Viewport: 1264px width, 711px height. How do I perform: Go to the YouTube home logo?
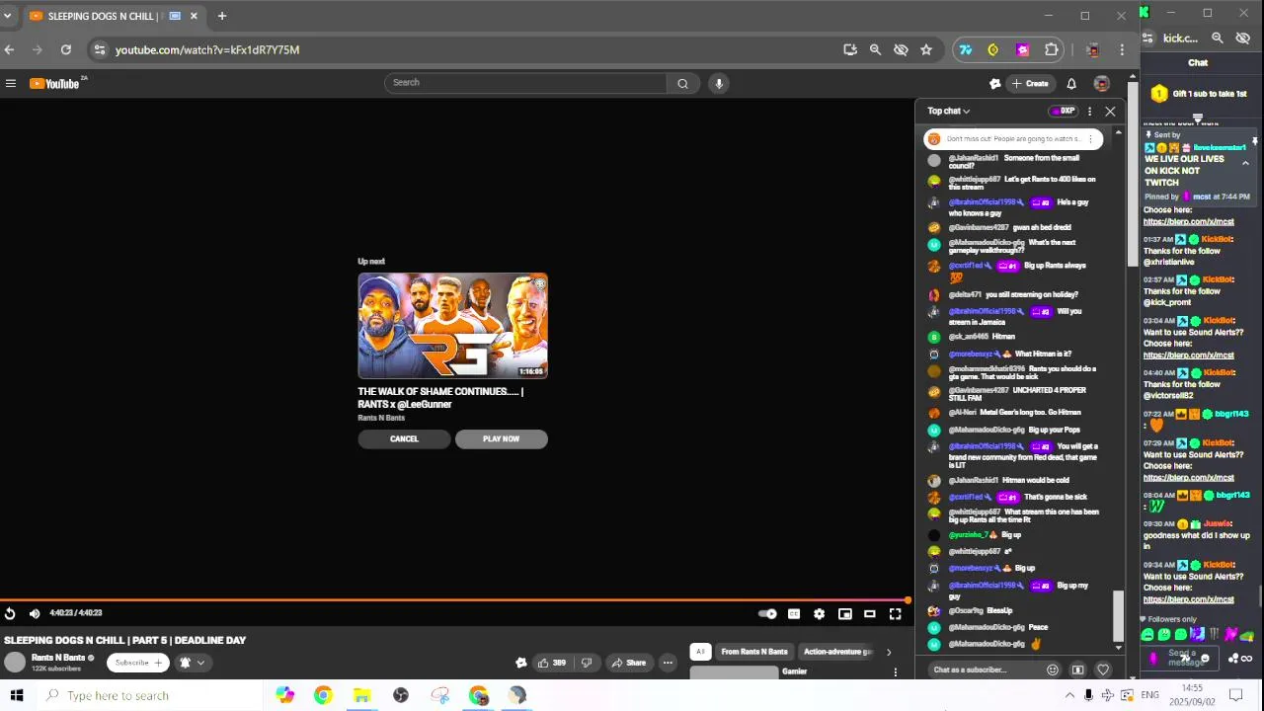(56, 84)
